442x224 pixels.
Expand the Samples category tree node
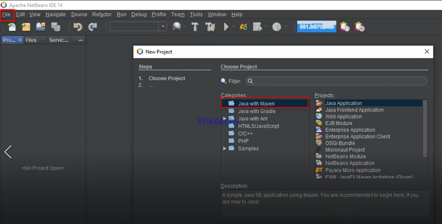click(225, 148)
